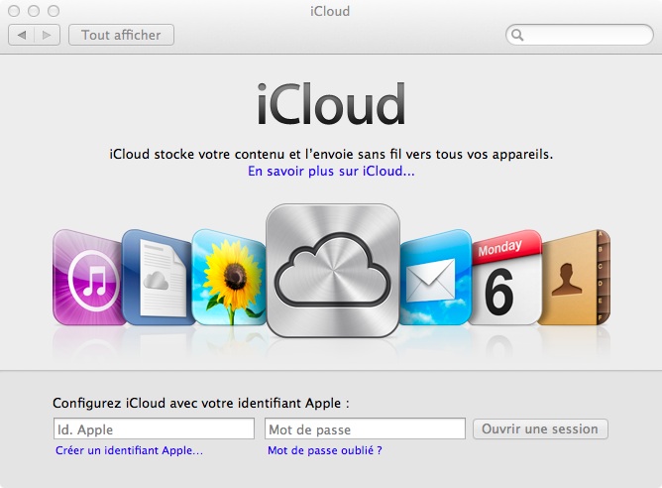Viewport: 662px width, 488px height.
Task: Click the sunflower Photos icon
Action: click(x=227, y=277)
